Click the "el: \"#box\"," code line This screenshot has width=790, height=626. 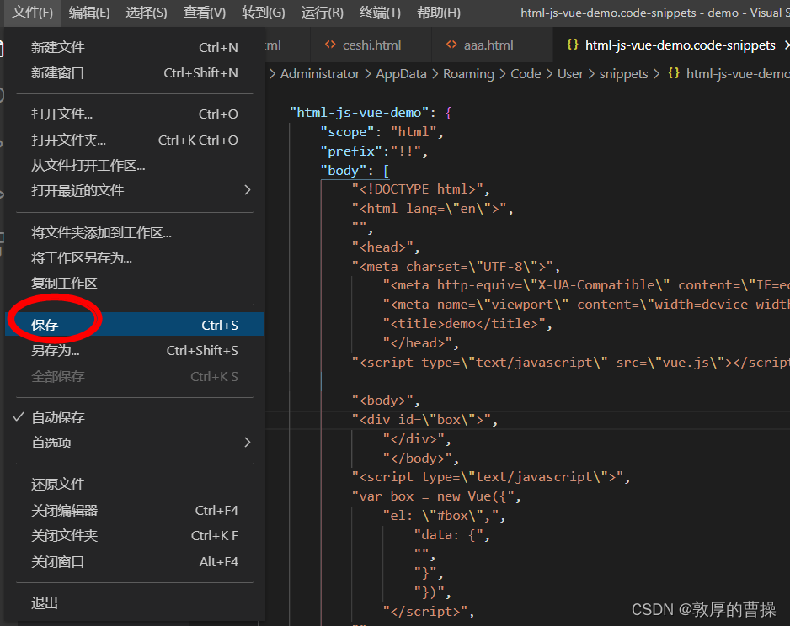pos(444,516)
